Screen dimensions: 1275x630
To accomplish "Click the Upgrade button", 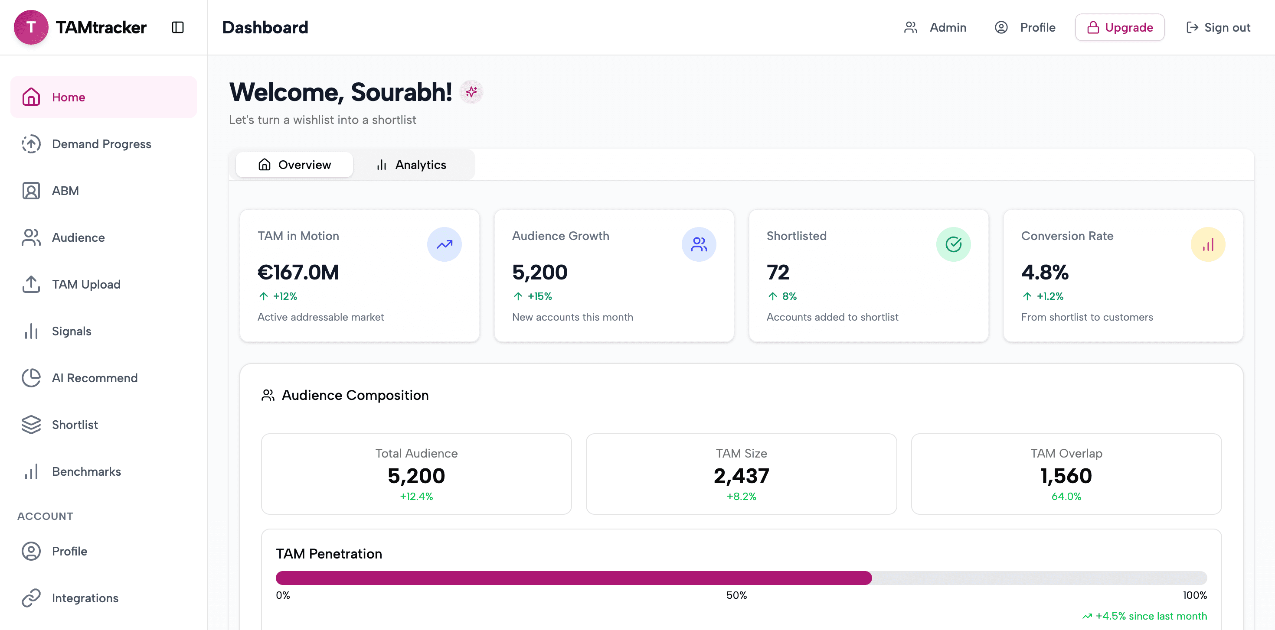I will click(x=1120, y=27).
